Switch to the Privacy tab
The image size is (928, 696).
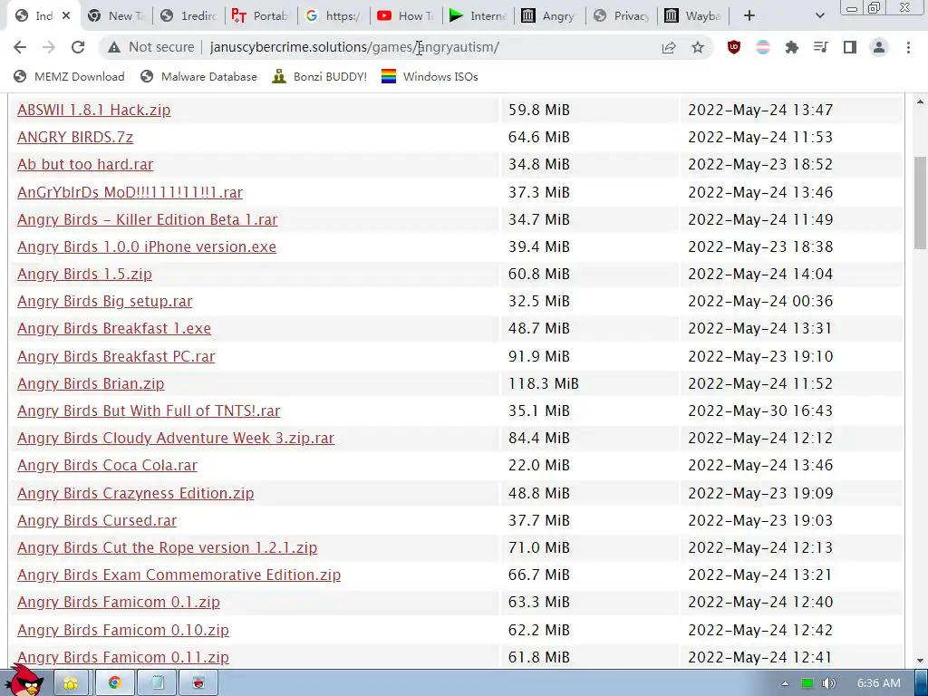[x=622, y=16]
